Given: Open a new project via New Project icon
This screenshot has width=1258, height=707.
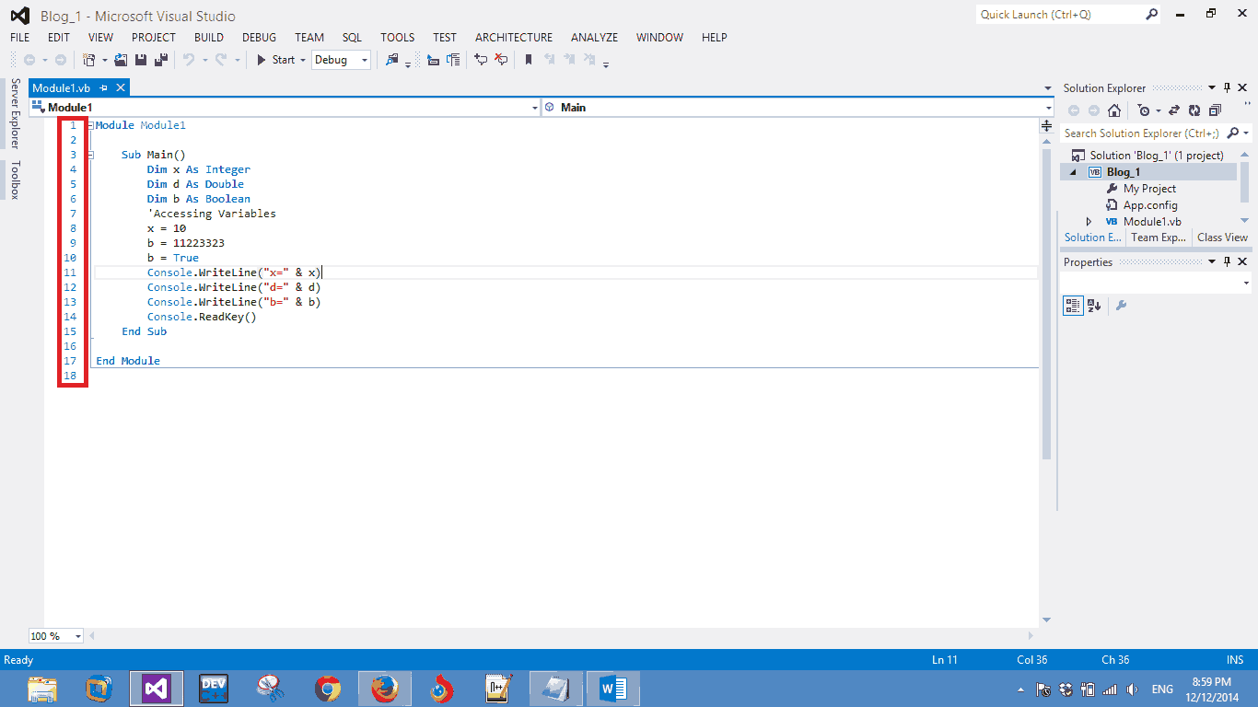Looking at the screenshot, I should point(90,60).
